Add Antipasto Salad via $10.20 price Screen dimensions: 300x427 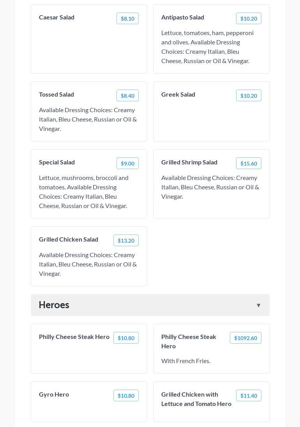249,18
